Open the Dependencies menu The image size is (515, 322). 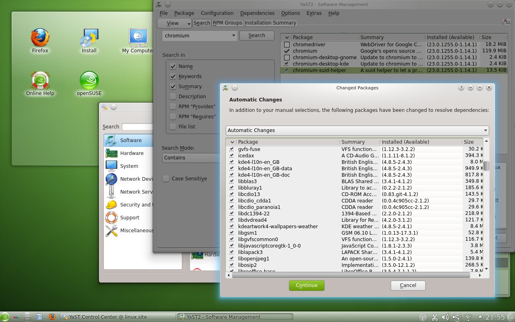click(257, 13)
